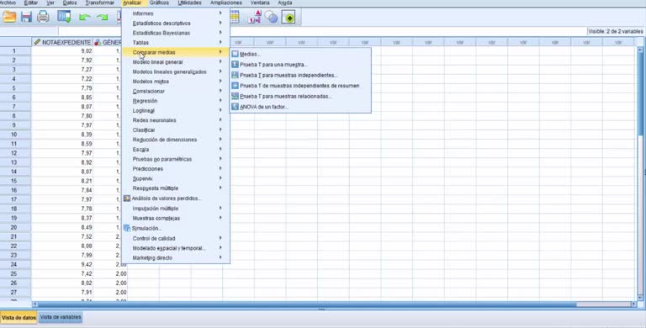Click the overlapping circles toolbar icon

(x=271, y=17)
